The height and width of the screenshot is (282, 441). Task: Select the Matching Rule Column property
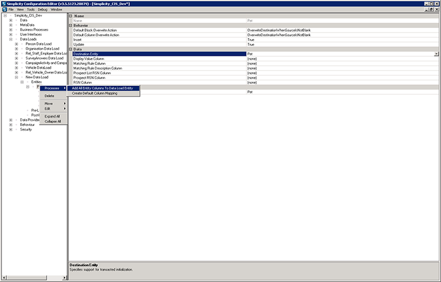pos(159,64)
